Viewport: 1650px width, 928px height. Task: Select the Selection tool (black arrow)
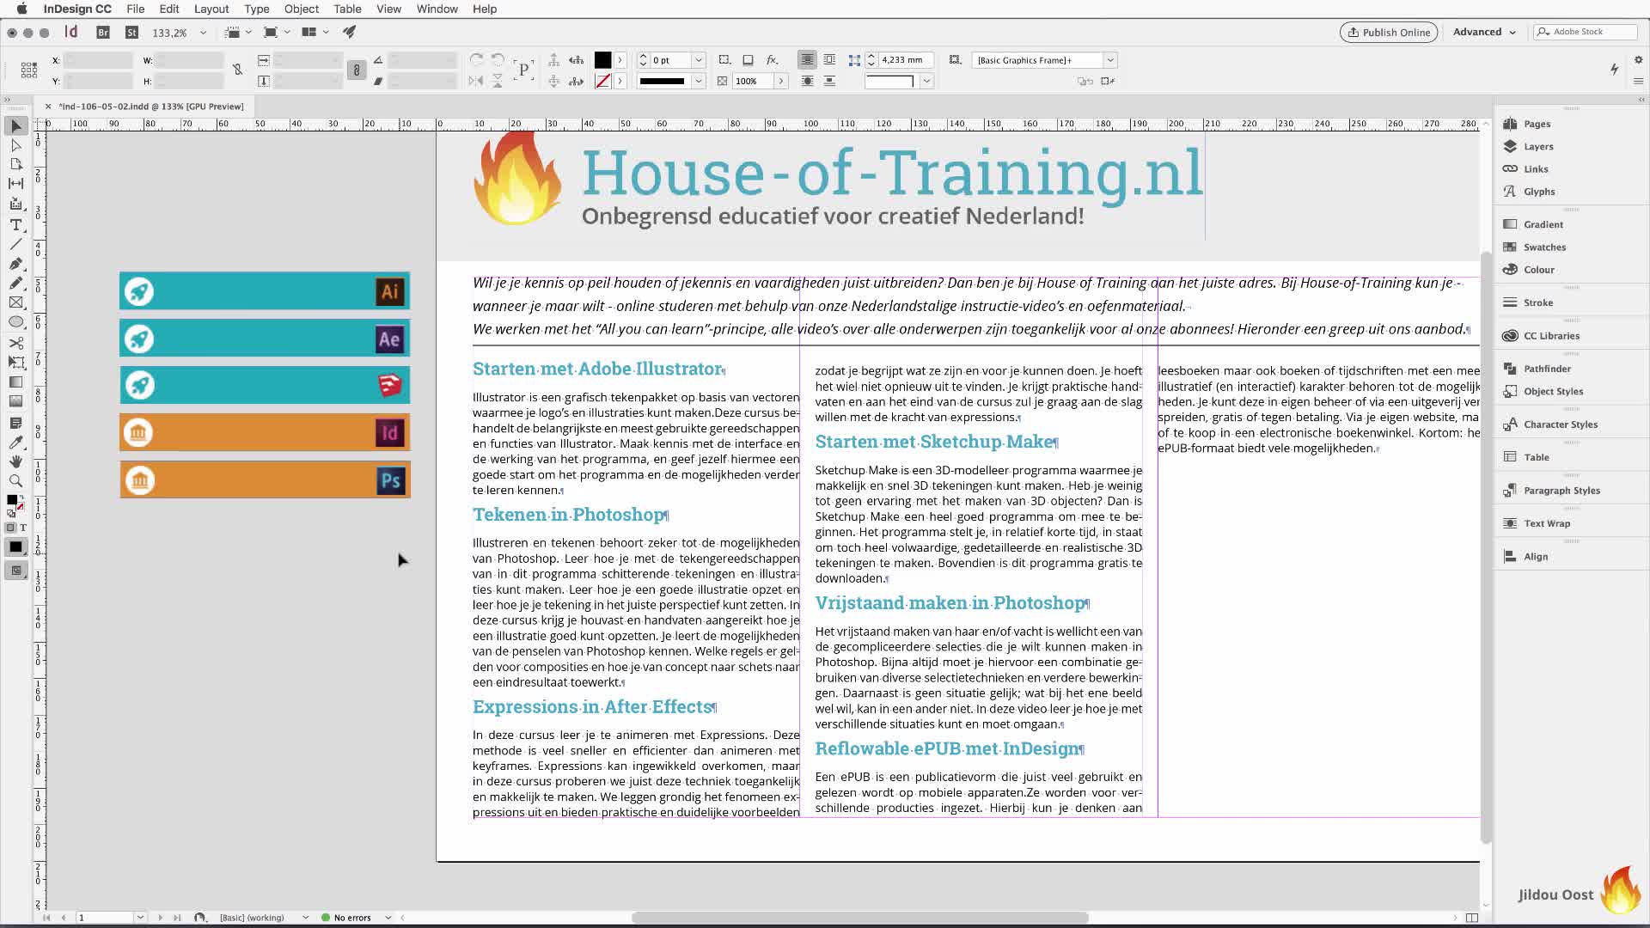click(x=15, y=126)
